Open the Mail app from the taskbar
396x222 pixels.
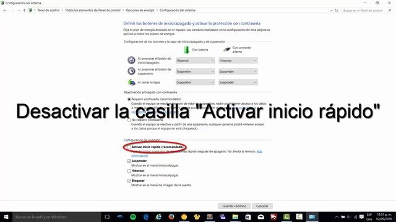coord(261,216)
